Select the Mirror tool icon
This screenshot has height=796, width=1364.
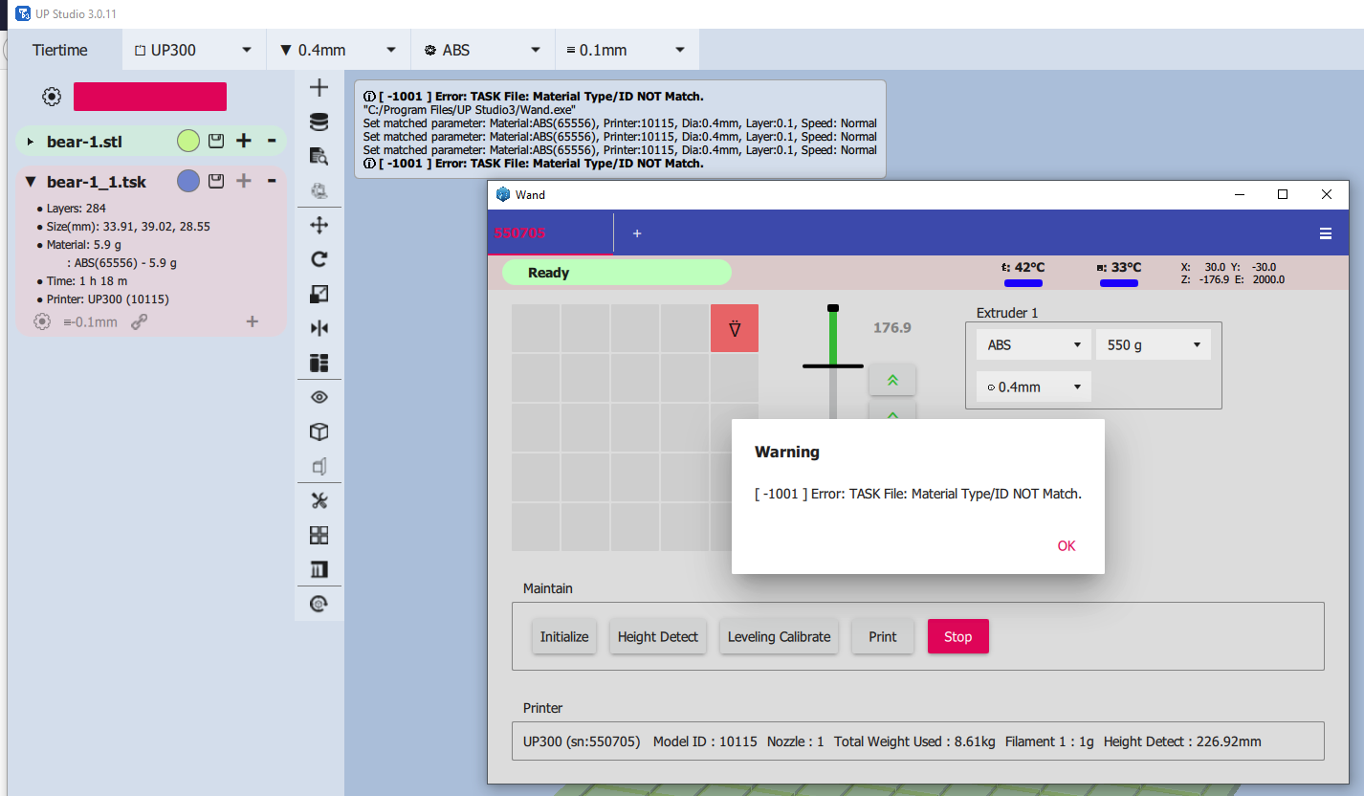click(x=319, y=328)
